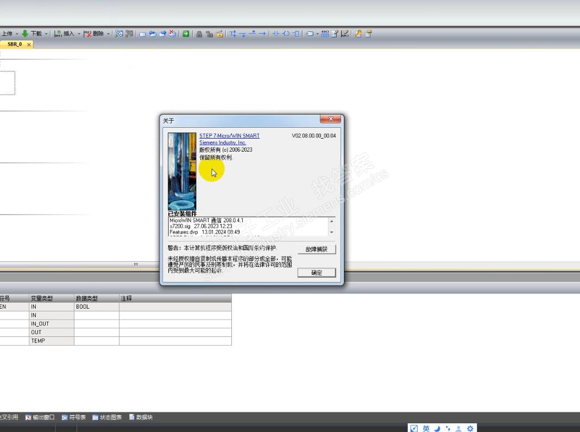Toggle symbol addressing tag icon
This screenshot has height=432, width=580.
(x=310, y=34)
